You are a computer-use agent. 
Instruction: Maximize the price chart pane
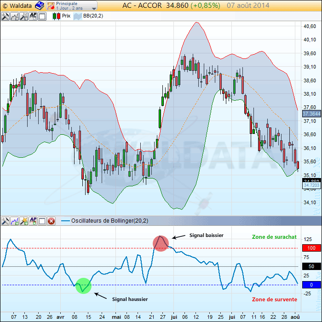pos(42,16)
